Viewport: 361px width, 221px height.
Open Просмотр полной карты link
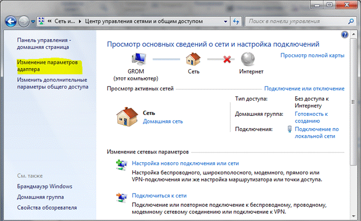312,55
